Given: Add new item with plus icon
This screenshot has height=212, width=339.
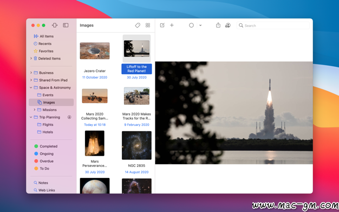Looking at the screenshot, I should 172,25.
